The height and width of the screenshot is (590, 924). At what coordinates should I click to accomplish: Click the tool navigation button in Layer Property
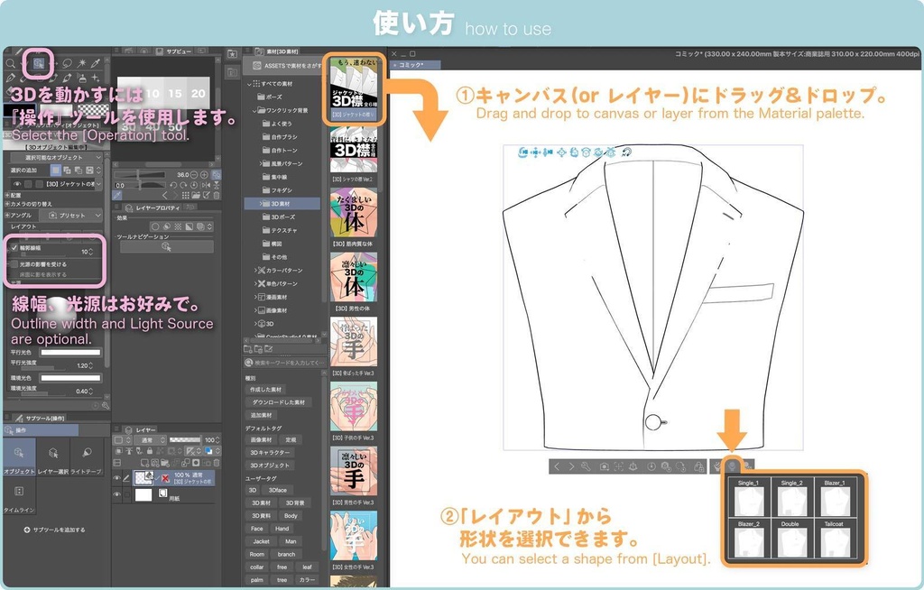click(167, 247)
